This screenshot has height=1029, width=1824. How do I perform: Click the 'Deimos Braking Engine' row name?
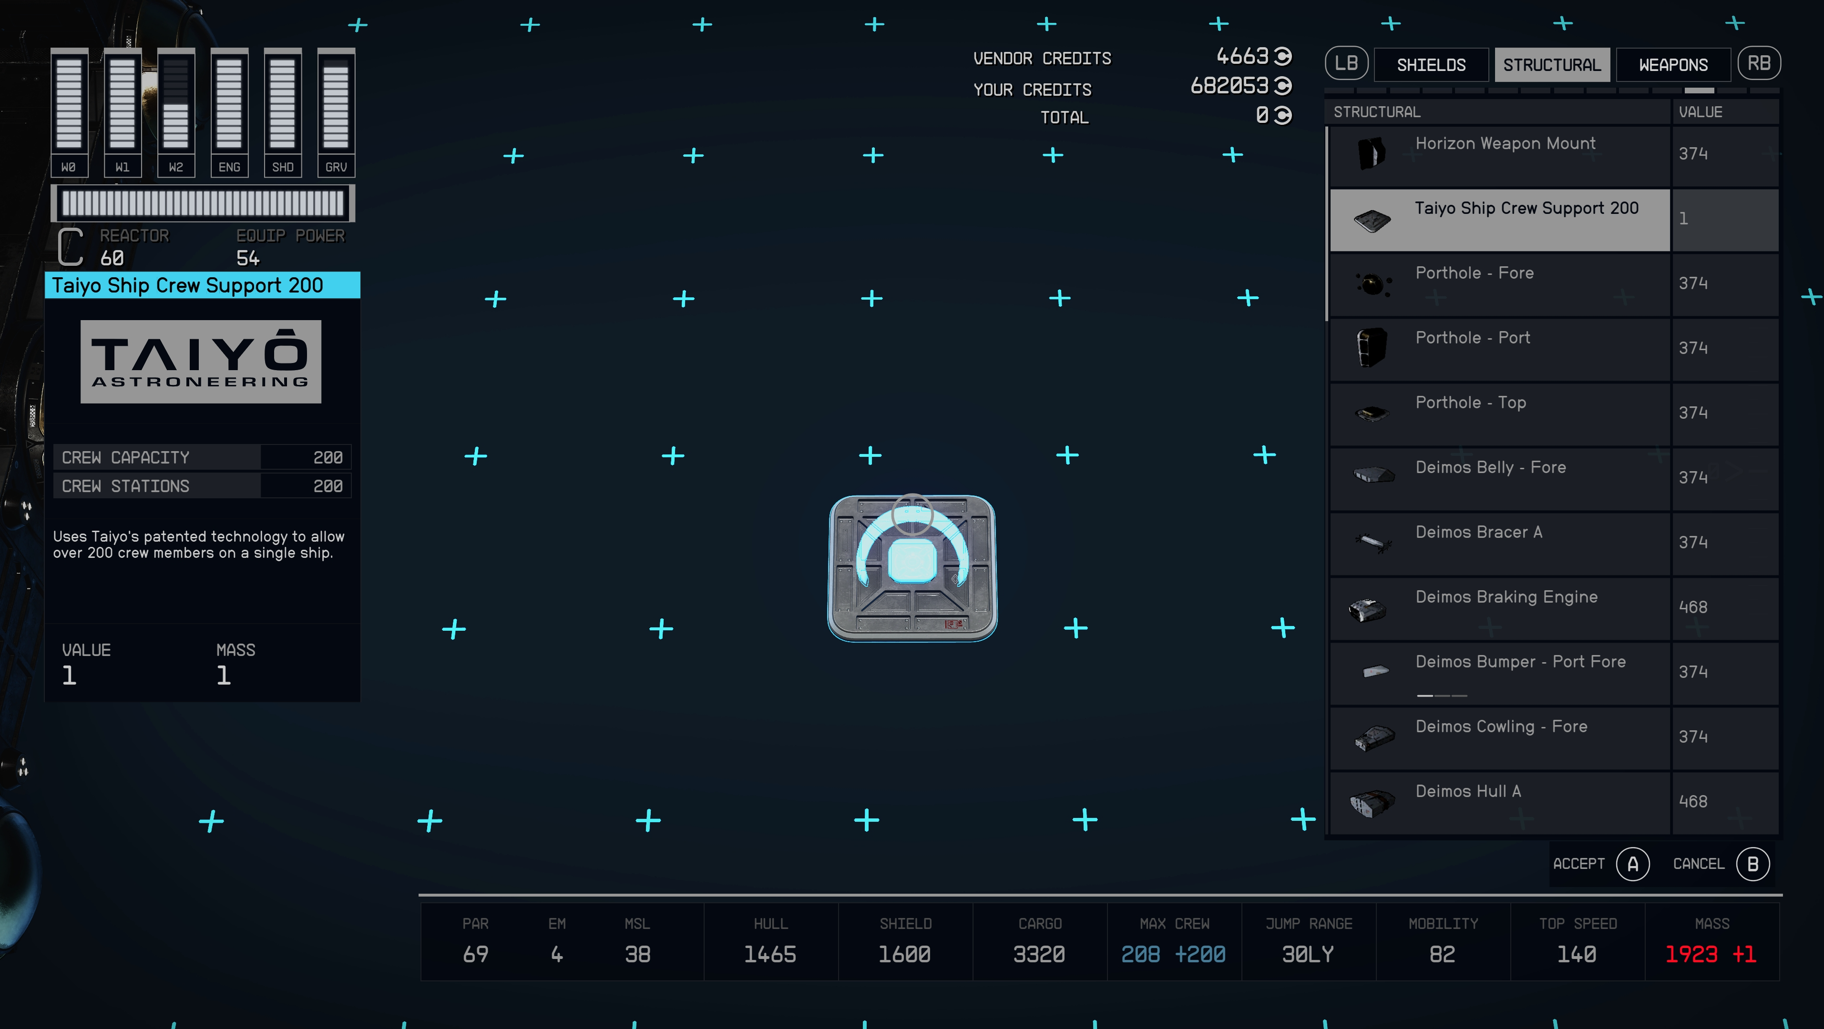(1507, 597)
